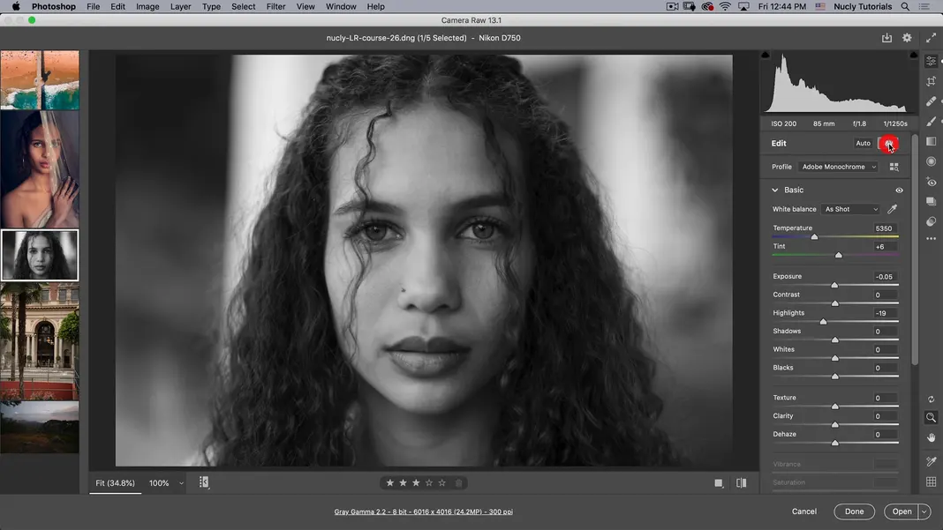The width and height of the screenshot is (943, 530).
Task: Select the Radial Filter tool
Action: tap(931, 161)
